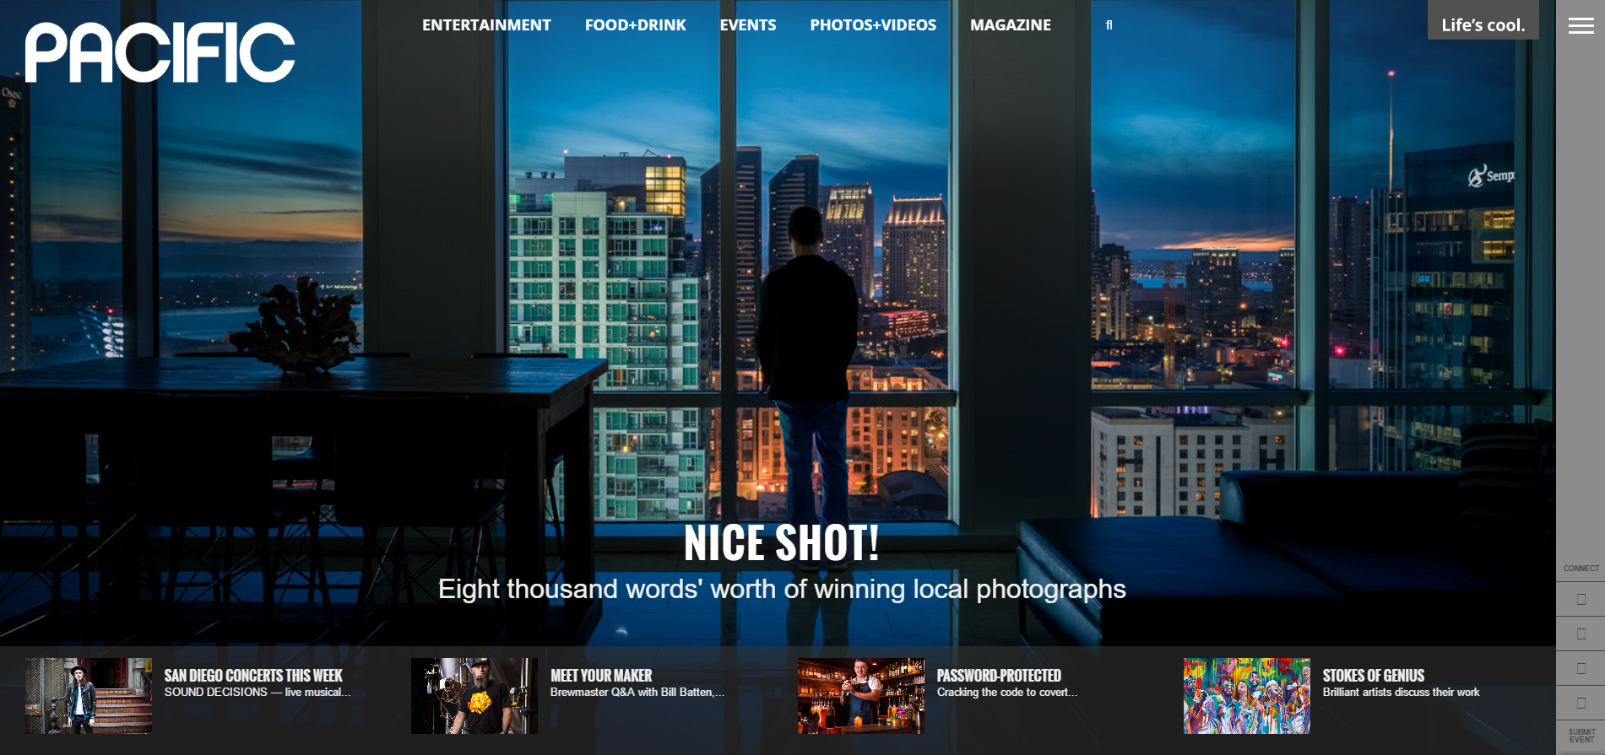Click the SUBMIT EVENT button
This screenshot has width=1605, height=755.
click(1581, 736)
